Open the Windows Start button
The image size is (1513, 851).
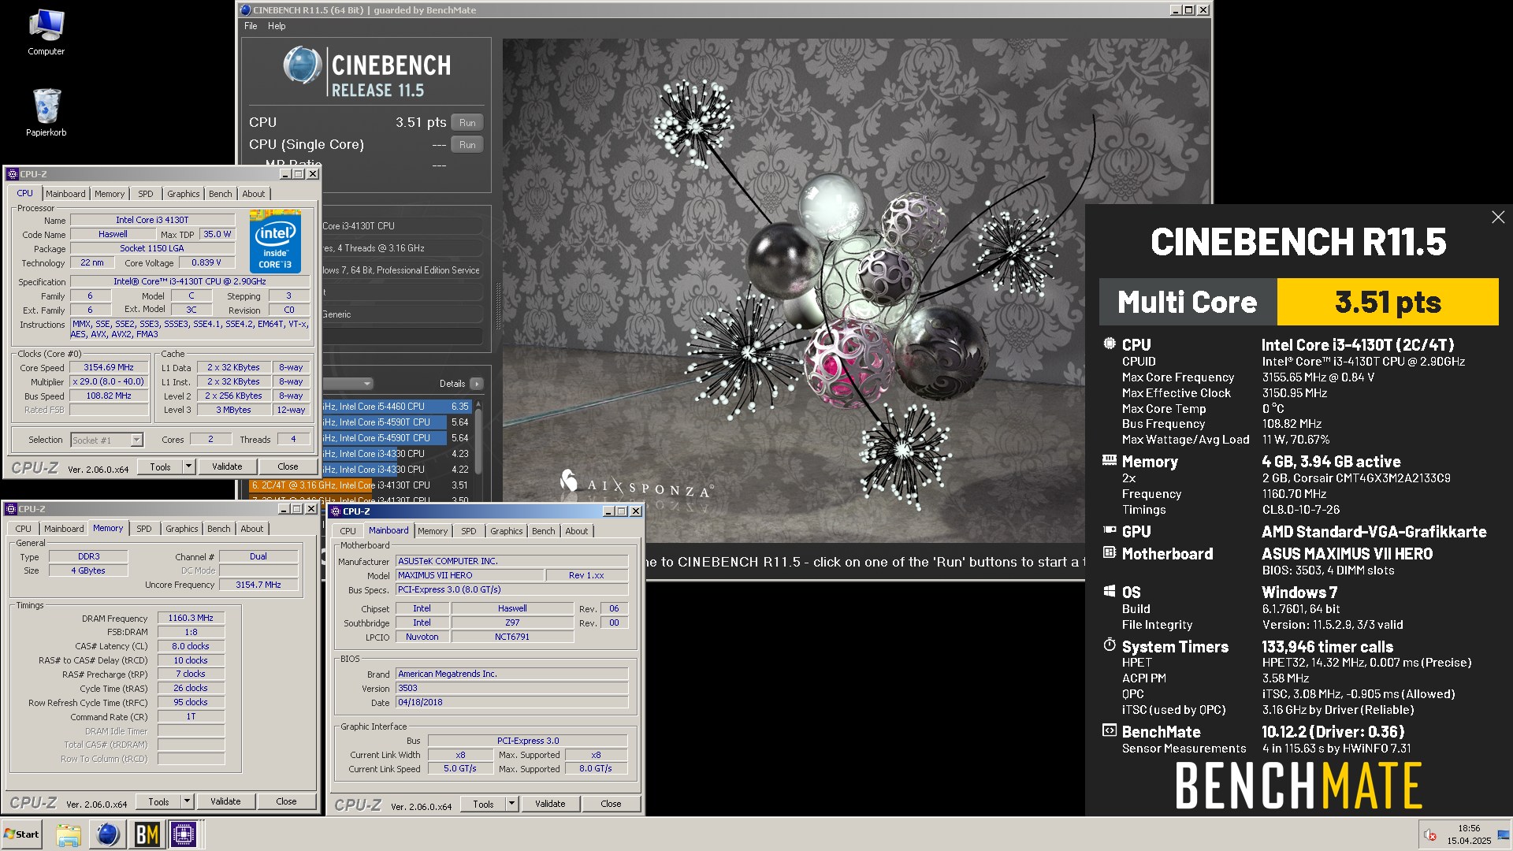click(21, 834)
